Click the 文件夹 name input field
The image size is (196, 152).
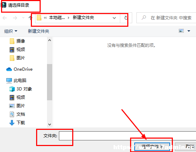[x=128, y=136]
